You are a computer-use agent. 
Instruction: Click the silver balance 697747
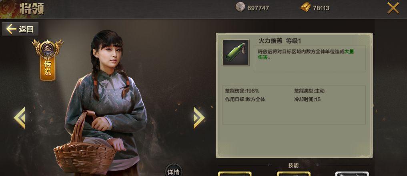258,8
